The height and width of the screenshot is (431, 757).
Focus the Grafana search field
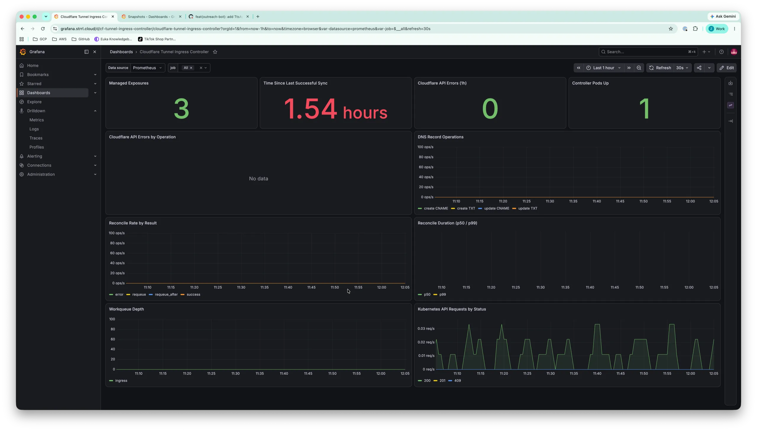point(648,52)
